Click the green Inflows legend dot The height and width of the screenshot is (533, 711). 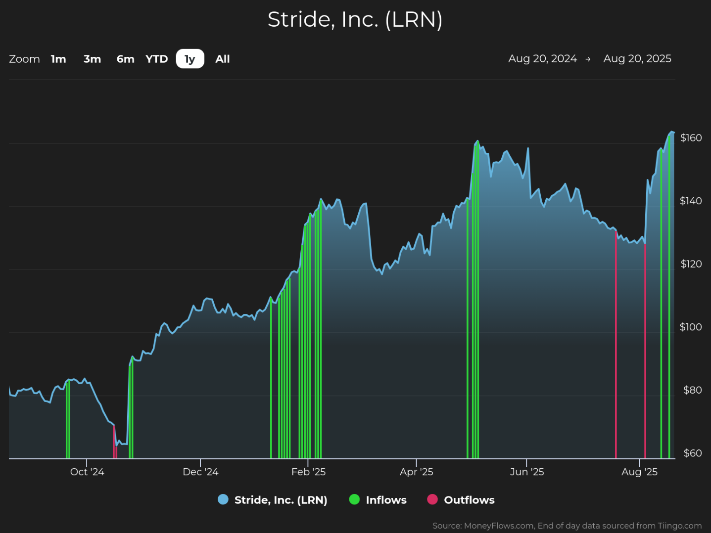coord(354,499)
